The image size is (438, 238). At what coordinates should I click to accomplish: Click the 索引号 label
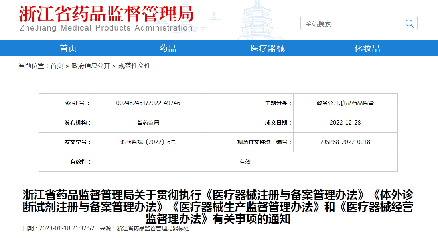78,103
